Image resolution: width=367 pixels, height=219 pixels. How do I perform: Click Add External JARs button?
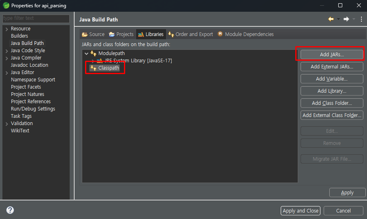[x=332, y=67]
